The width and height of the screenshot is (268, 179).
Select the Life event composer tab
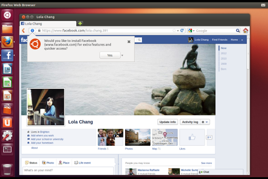tap(83, 162)
